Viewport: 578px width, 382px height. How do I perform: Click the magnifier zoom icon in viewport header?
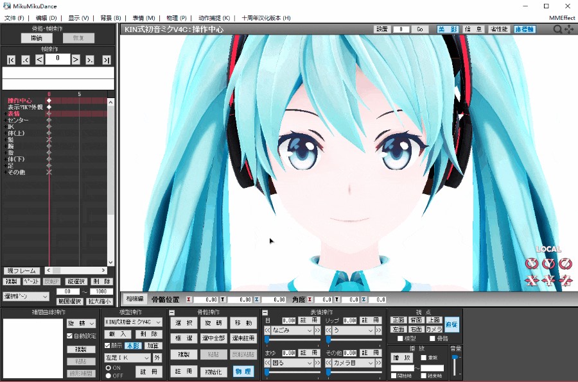click(x=557, y=29)
